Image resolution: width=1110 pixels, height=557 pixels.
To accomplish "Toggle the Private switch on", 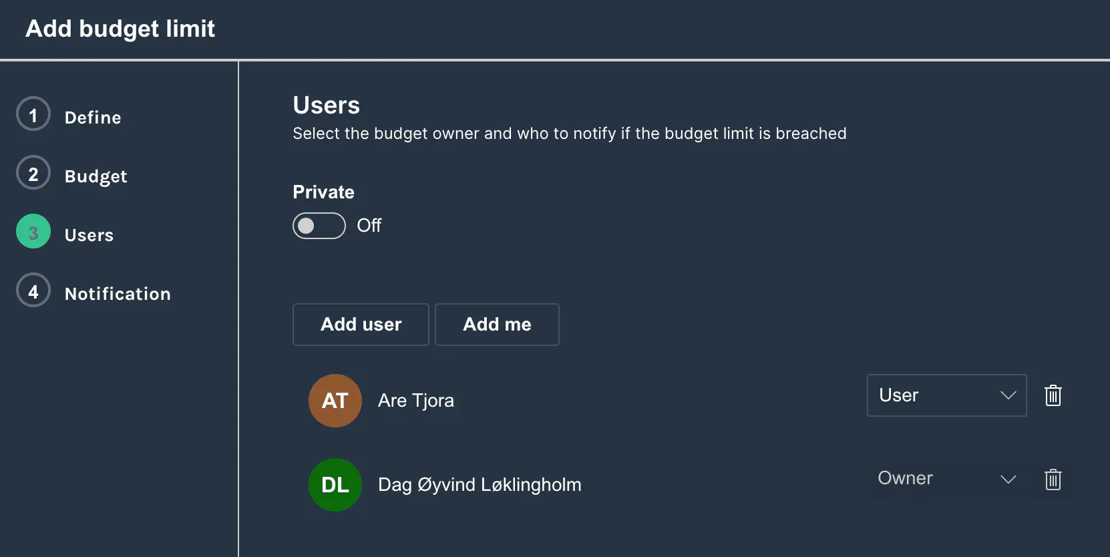I will (319, 226).
